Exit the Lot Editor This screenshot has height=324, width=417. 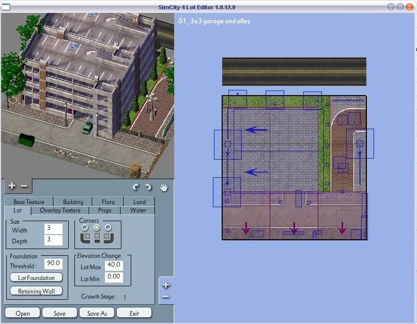coord(134,313)
